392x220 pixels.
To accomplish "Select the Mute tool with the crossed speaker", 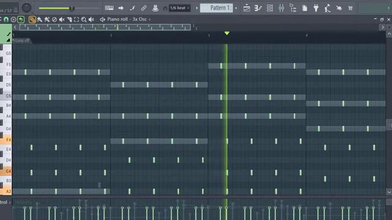I will (62, 20).
